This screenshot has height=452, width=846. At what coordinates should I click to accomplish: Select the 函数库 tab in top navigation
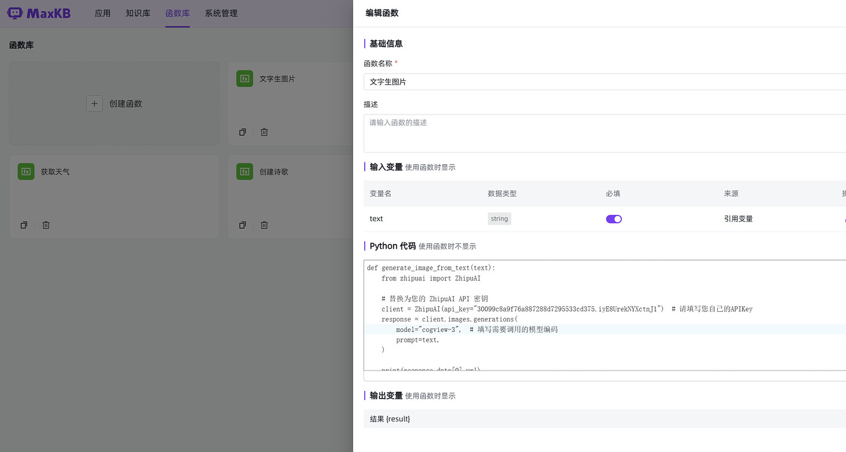click(x=178, y=13)
